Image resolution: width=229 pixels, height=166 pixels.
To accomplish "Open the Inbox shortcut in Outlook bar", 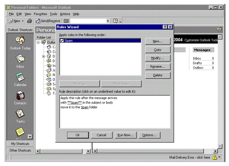I will tap(20, 59).
